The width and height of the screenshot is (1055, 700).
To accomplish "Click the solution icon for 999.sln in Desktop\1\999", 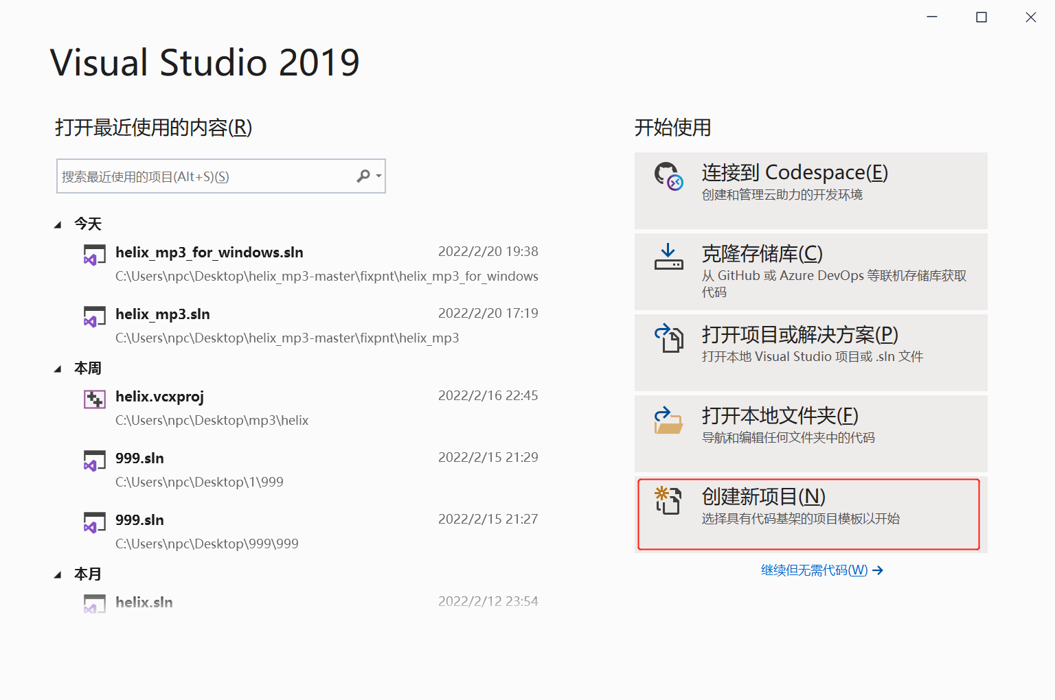I will point(95,460).
